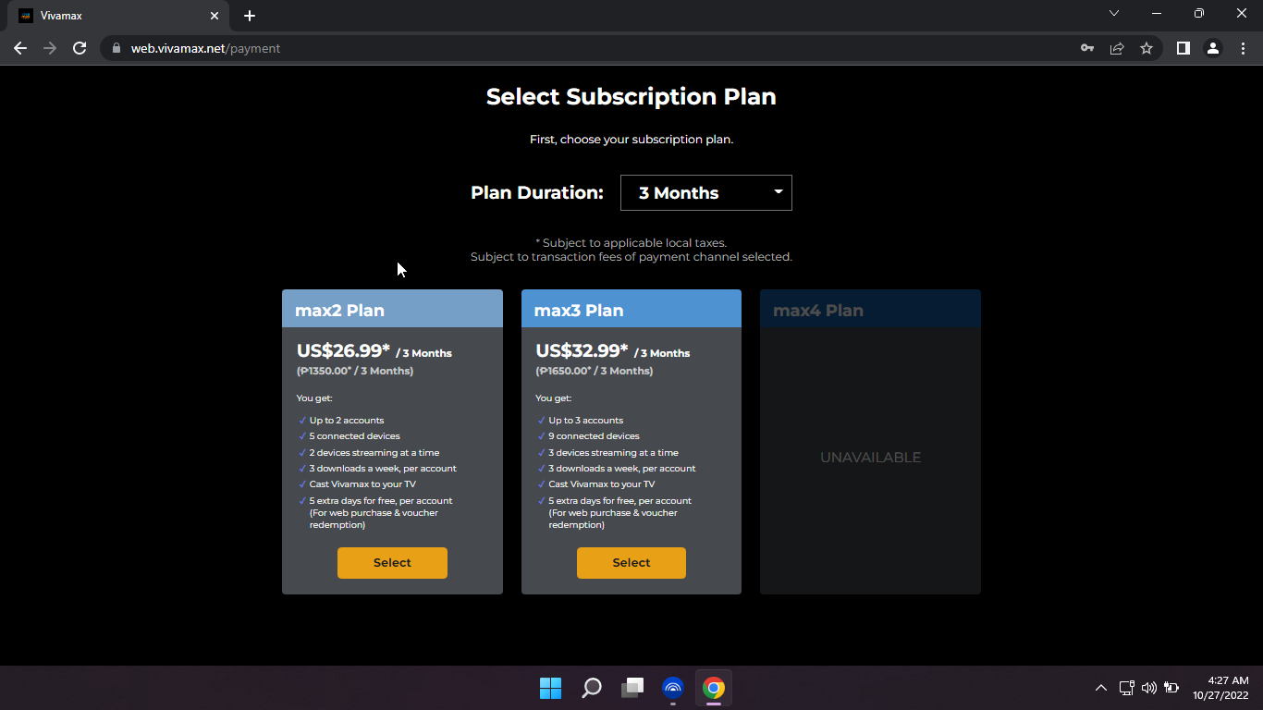The image size is (1263, 710).
Task: Click the tab search chevron in title bar
Action: click(1114, 13)
